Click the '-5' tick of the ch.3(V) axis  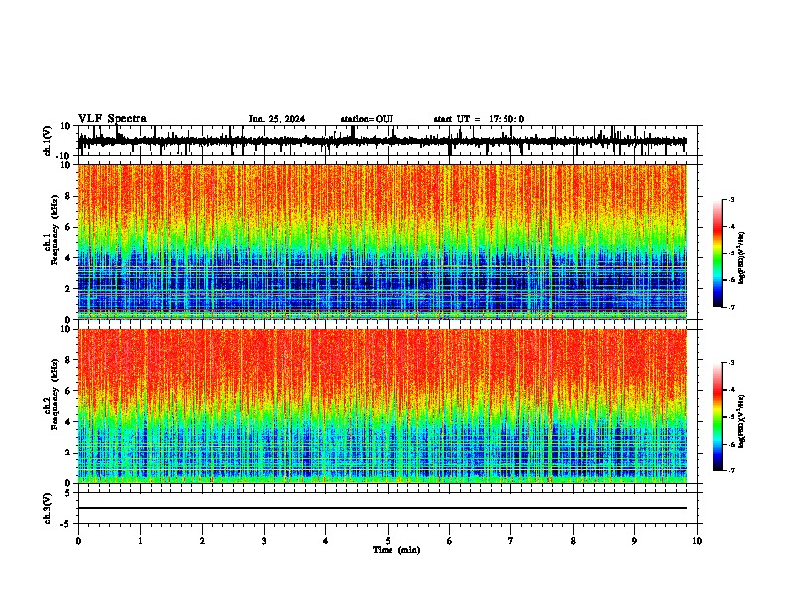pyautogui.click(x=67, y=524)
